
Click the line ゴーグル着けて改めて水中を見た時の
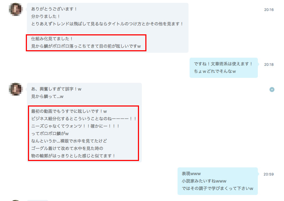point(67,148)
